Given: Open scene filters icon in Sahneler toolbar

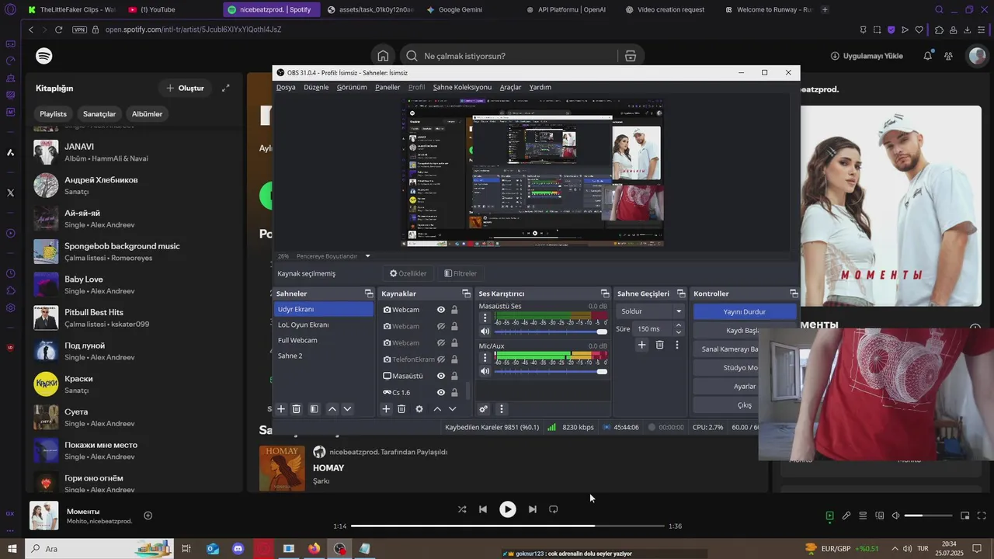Looking at the screenshot, I should 314,409.
